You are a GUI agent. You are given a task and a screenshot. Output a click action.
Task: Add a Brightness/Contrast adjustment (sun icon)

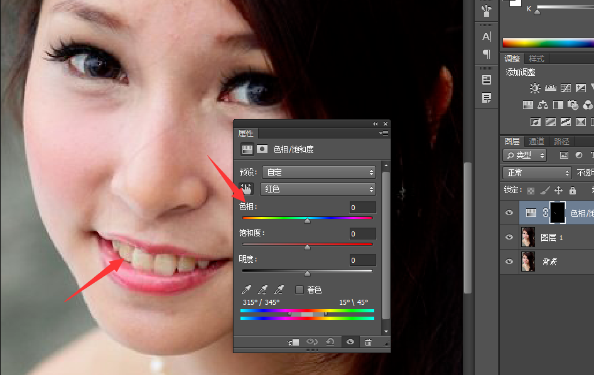tap(534, 88)
